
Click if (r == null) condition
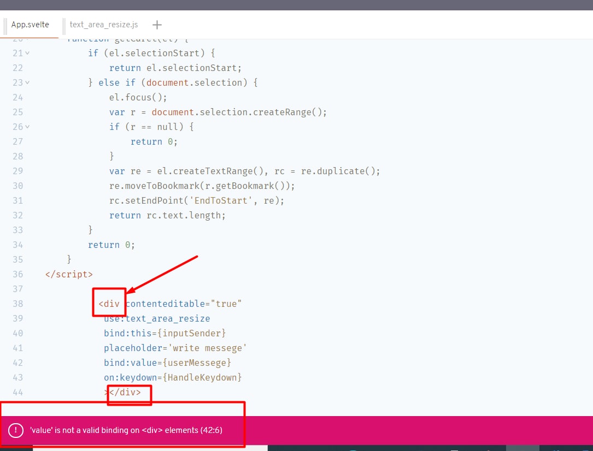click(151, 127)
